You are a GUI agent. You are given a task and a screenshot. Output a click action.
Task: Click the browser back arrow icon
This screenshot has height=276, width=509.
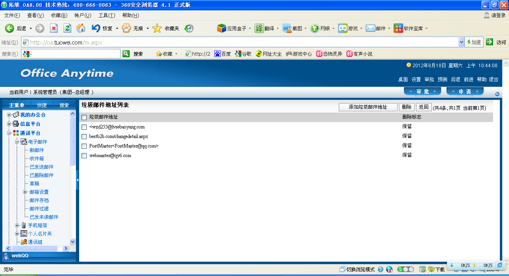pyautogui.click(x=10, y=28)
